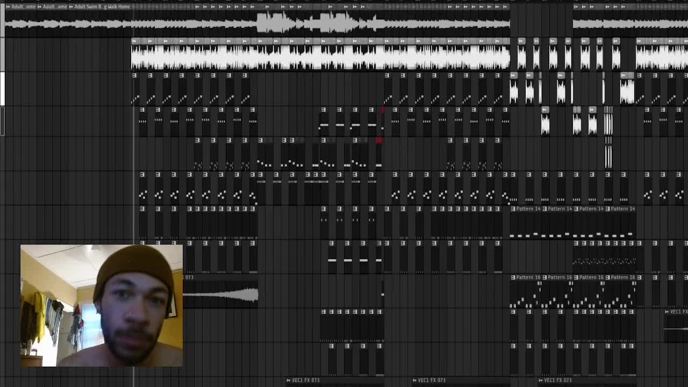
Task: Select the leftmost 'VEC1 FX 073' audio clip
Action: pos(334,381)
